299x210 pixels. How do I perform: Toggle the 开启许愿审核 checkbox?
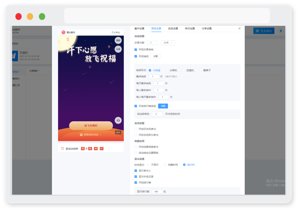point(136,50)
